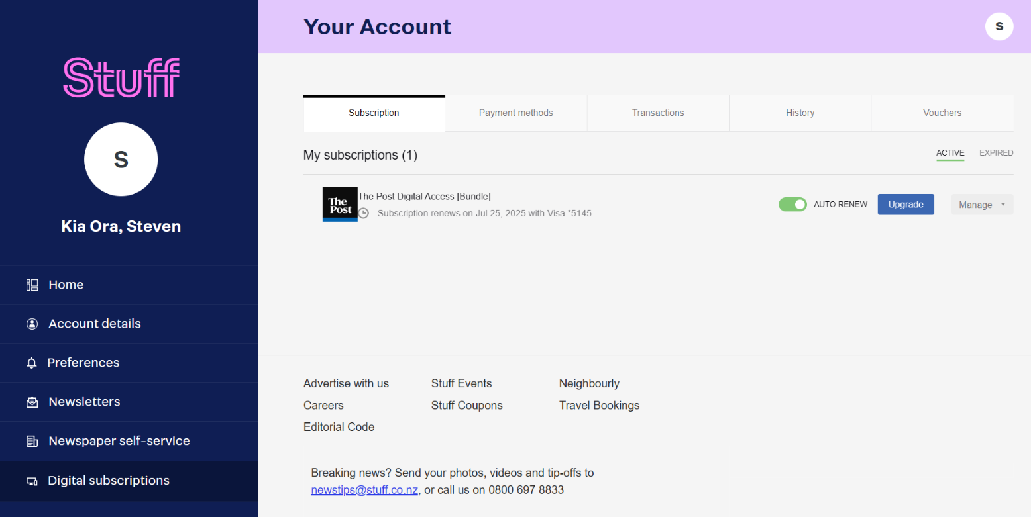Click the Digital subscriptions devices icon
Image resolution: width=1031 pixels, height=517 pixels.
click(32, 481)
